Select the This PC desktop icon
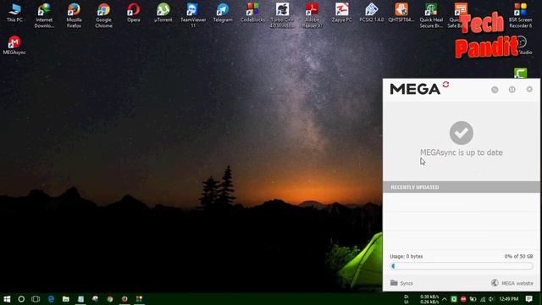 14,13
